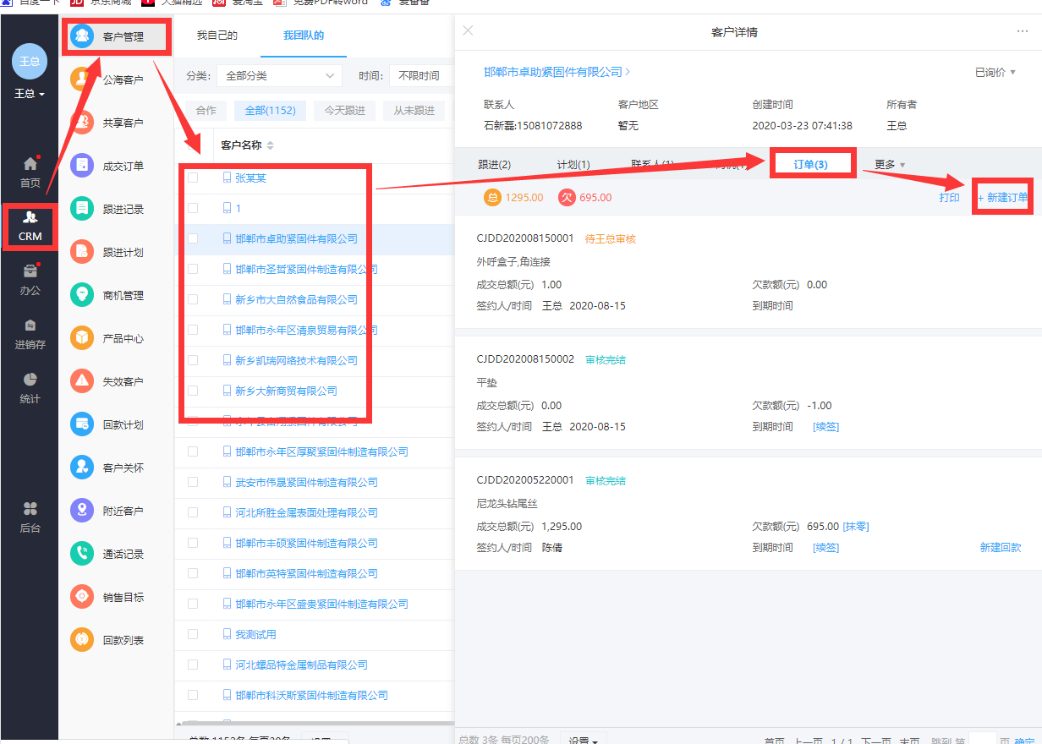Image resolution: width=1042 pixels, height=744 pixels.
Task: Open 跟进记录 menu icon
Action: coord(82,209)
